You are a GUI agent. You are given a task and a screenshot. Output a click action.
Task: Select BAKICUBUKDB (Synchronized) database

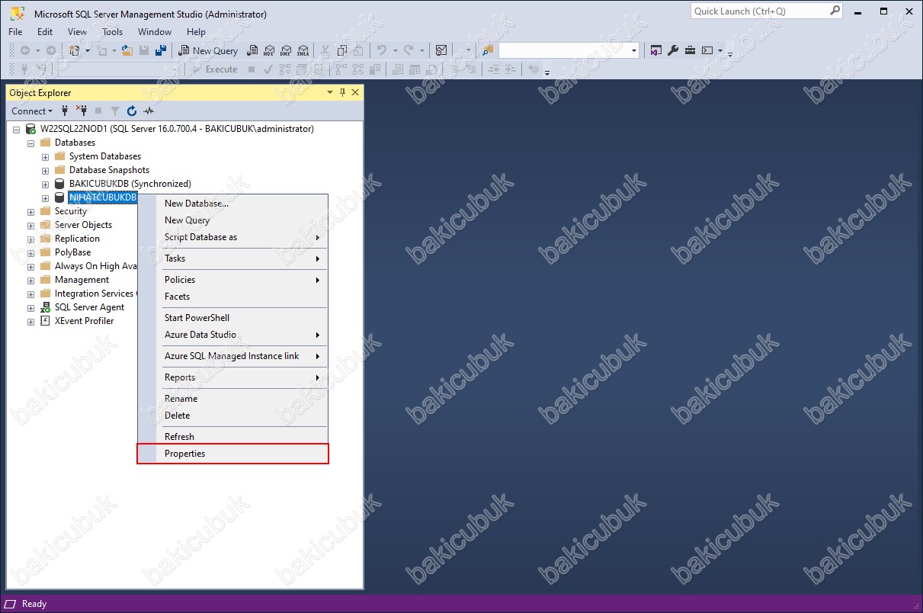(130, 184)
